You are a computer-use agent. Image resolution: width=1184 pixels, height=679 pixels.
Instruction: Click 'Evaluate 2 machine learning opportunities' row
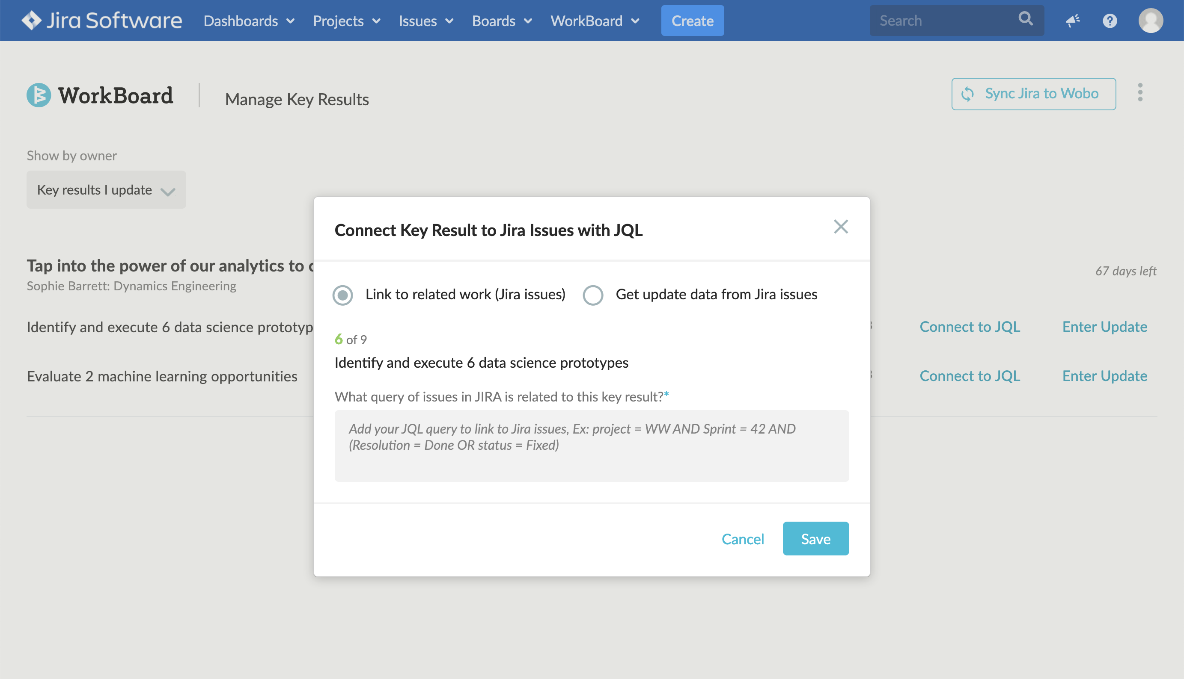(x=162, y=376)
